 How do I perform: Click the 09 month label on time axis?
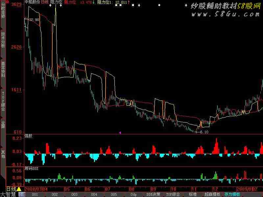[153, 189]
